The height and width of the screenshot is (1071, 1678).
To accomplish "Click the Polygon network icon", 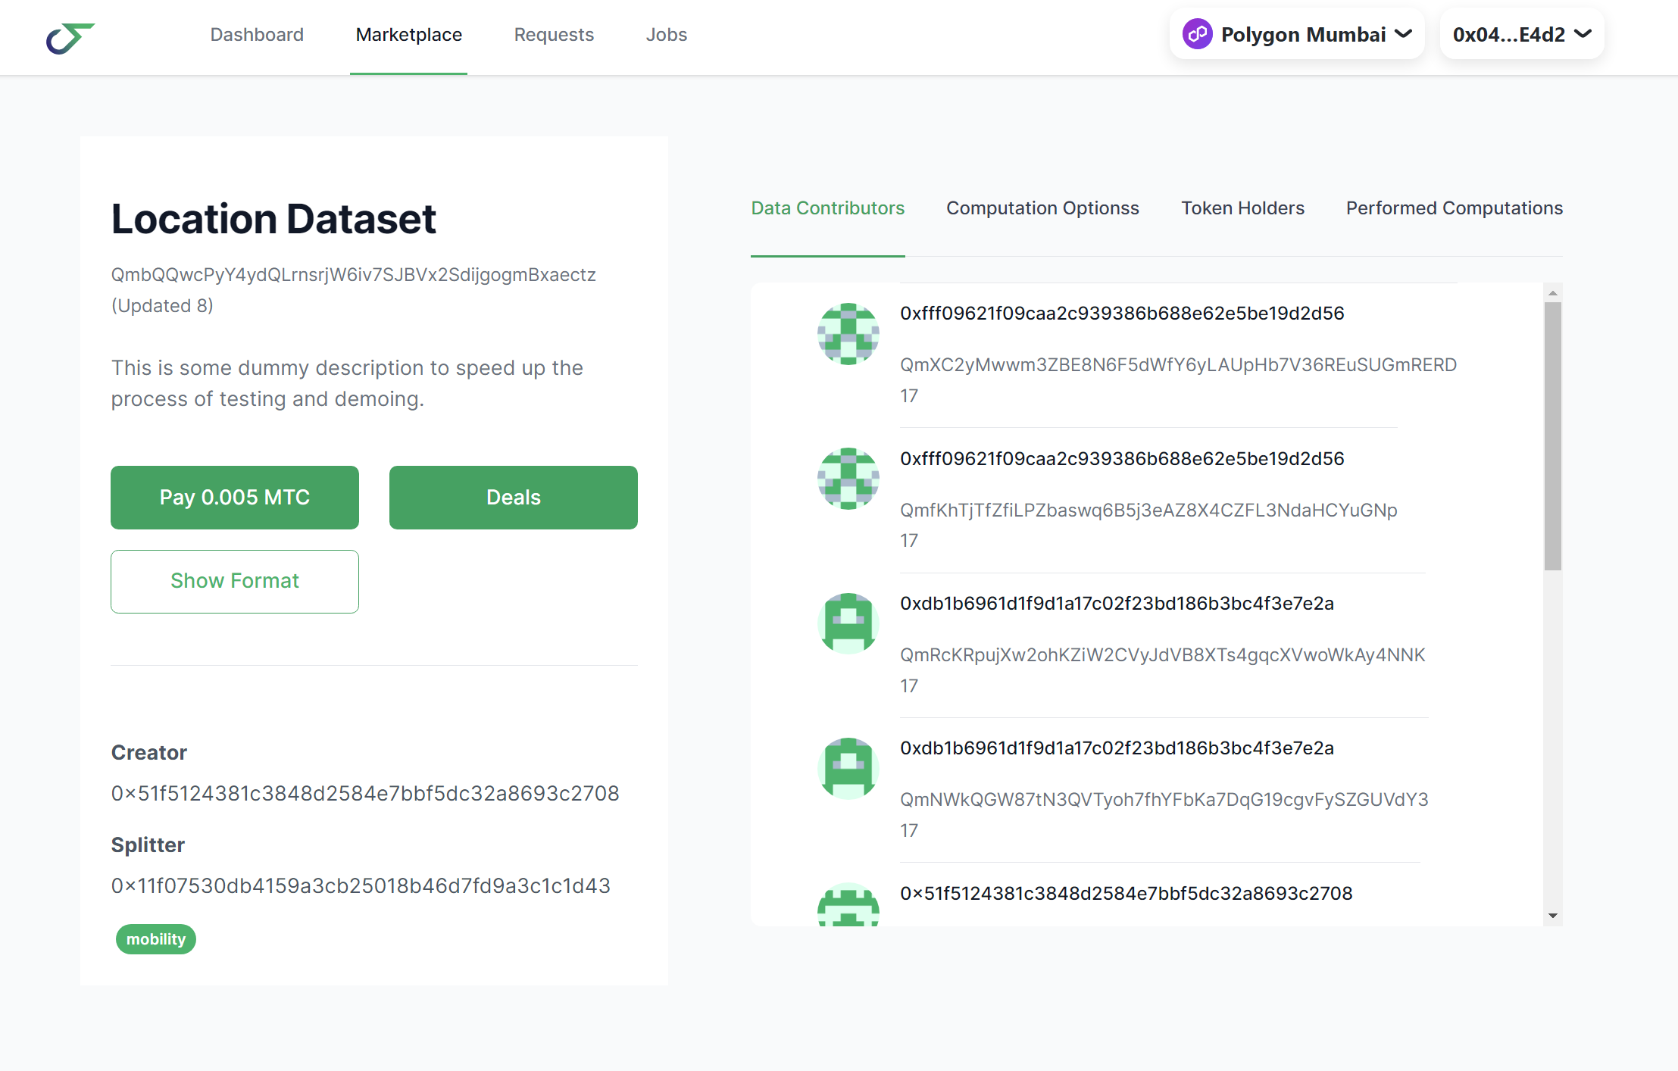I will (x=1197, y=34).
